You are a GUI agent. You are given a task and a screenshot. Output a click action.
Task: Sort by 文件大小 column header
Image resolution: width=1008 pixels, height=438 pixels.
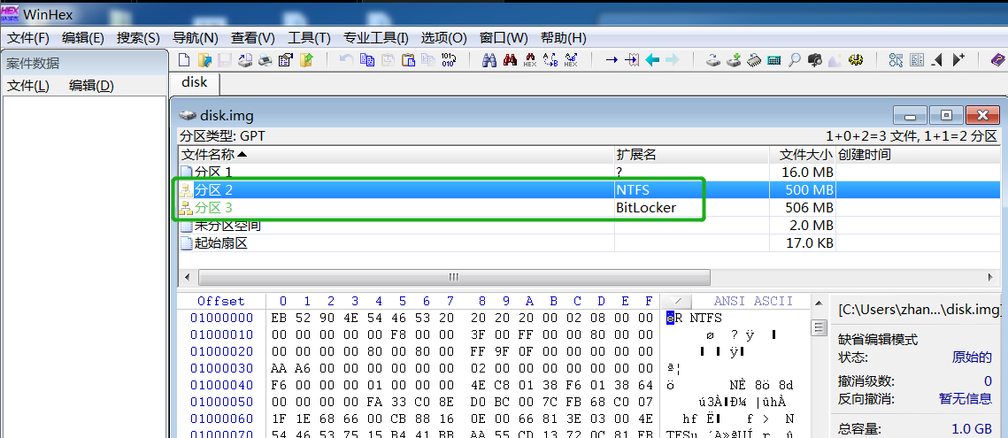click(x=803, y=154)
